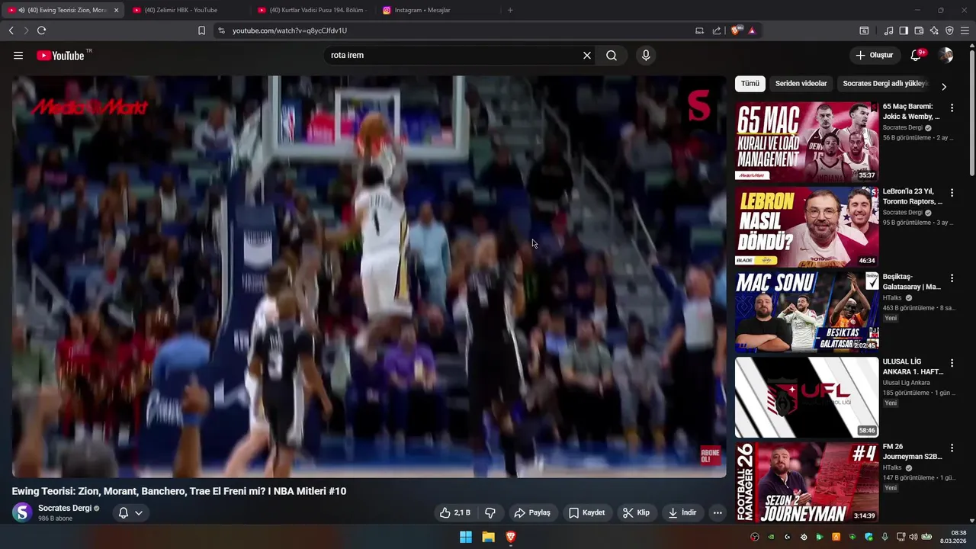
Task: Click the Socrates Dergi channel avatar
Action: (x=23, y=512)
